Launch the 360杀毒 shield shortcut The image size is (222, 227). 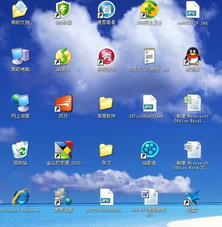[x=63, y=10]
